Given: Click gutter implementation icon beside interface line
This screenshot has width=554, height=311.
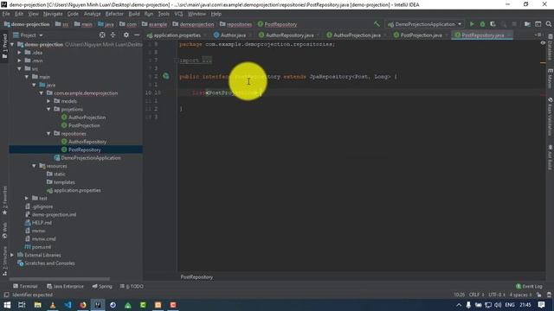Looking at the screenshot, I should click(165, 76).
